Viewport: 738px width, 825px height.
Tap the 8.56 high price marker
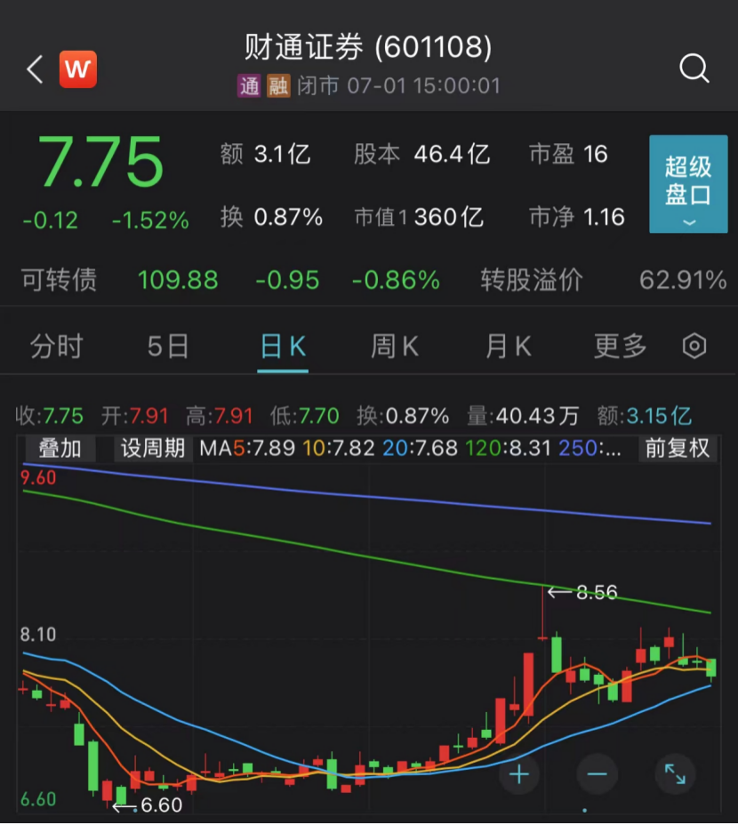coord(583,592)
